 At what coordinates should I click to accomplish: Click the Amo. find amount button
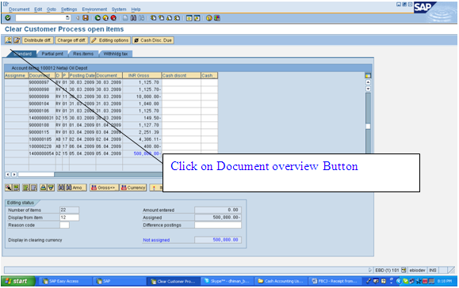click(76, 188)
